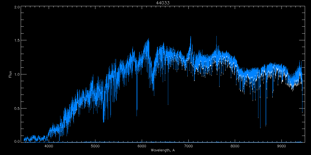
Task: Pick the deep absorption line near 8660
Action: click(266, 126)
